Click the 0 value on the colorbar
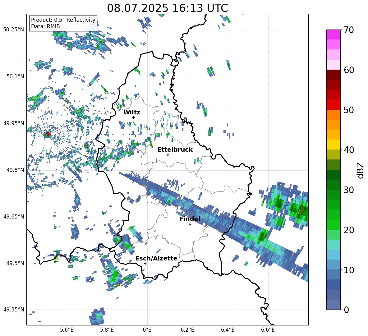This screenshot has width=368, height=336. [x=346, y=310]
